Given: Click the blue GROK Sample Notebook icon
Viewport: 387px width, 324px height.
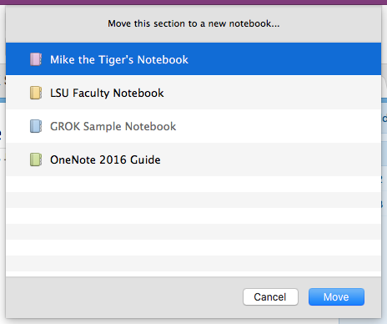Looking at the screenshot, I should point(36,126).
